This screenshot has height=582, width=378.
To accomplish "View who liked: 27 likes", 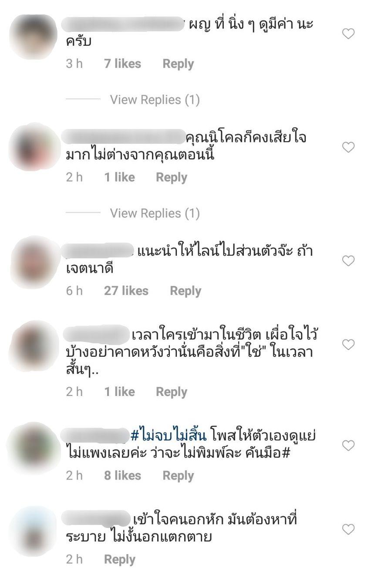I will 126,291.
